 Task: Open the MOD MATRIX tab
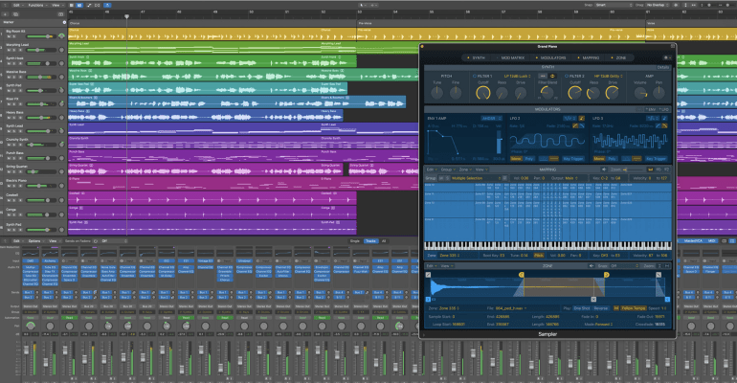point(512,57)
